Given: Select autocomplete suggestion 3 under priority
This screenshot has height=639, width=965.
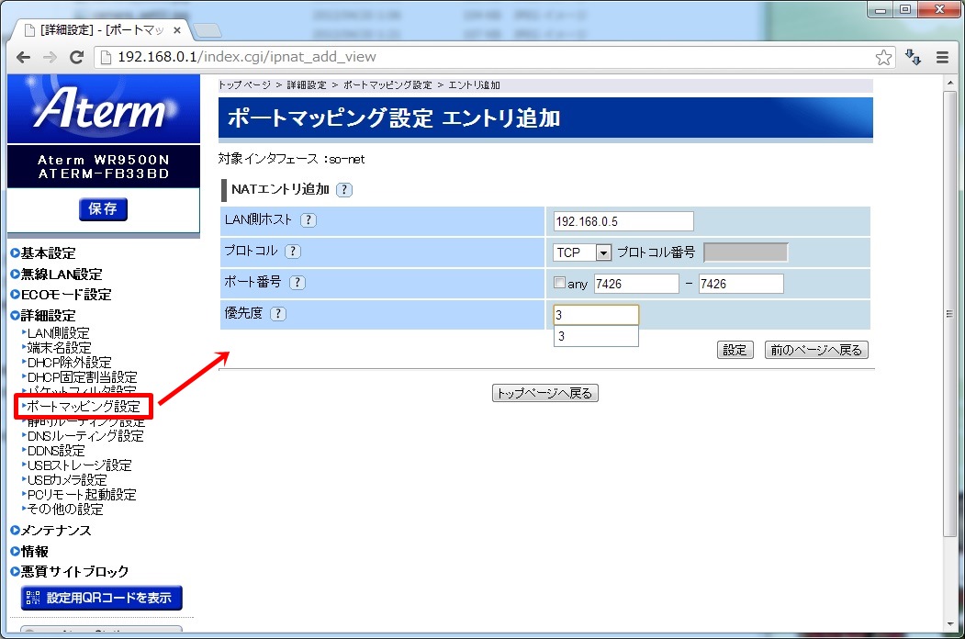Looking at the screenshot, I should tap(596, 336).
